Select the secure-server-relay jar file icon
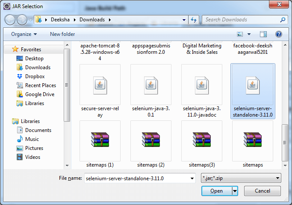This screenshot has width=292, height=205. click(x=100, y=85)
